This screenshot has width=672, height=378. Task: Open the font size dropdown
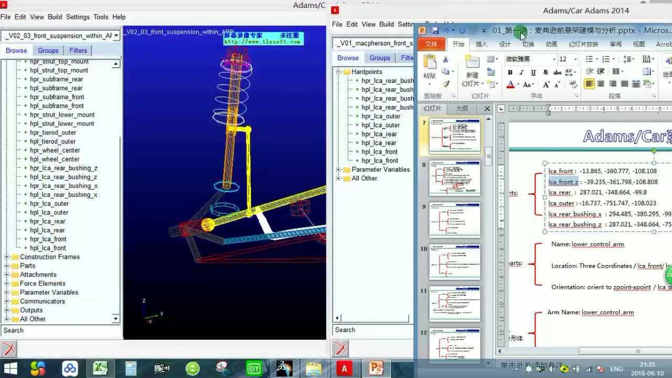(x=575, y=59)
